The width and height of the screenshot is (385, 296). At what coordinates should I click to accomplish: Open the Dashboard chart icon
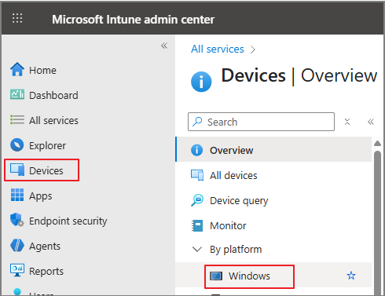coord(17,94)
